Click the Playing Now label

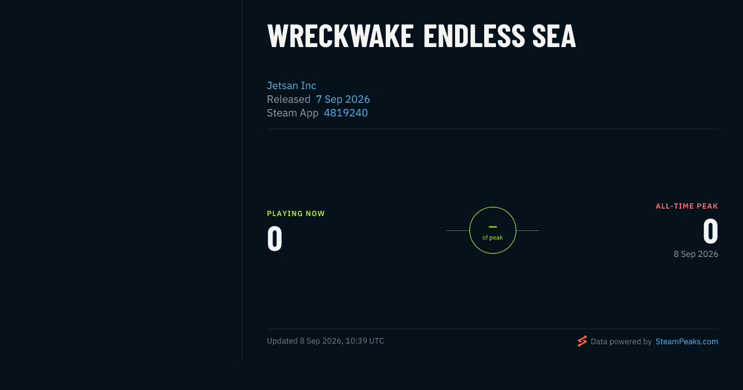[296, 214]
